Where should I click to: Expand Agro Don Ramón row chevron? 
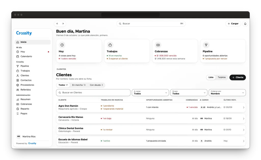[243, 107]
